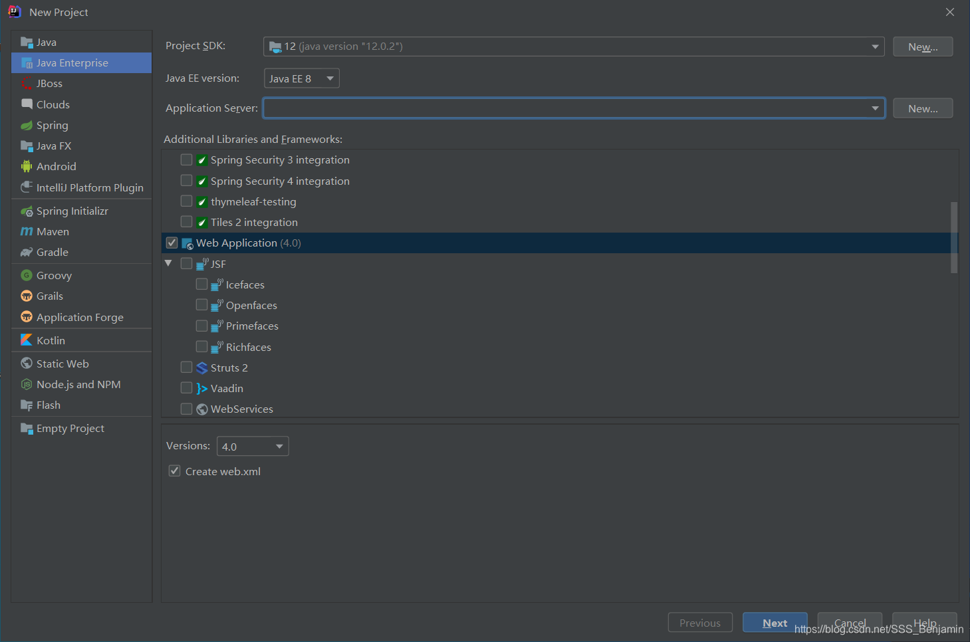The height and width of the screenshot is (642, 970).
Task: Check the Icefaces checkbox
Action: pos(202,284)
